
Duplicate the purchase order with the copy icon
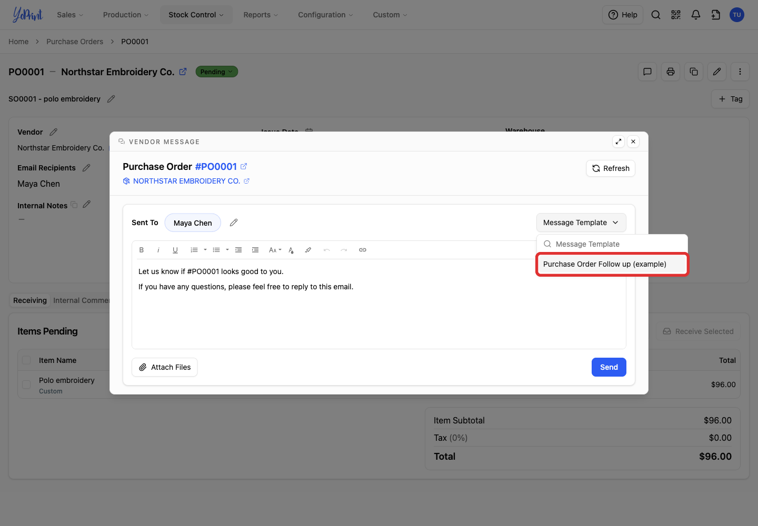coord(694,72)
